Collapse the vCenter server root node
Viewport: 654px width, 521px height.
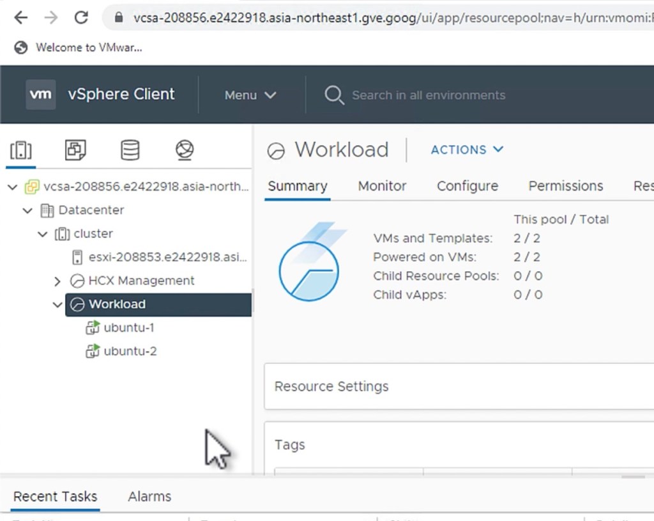click(12, 187)
